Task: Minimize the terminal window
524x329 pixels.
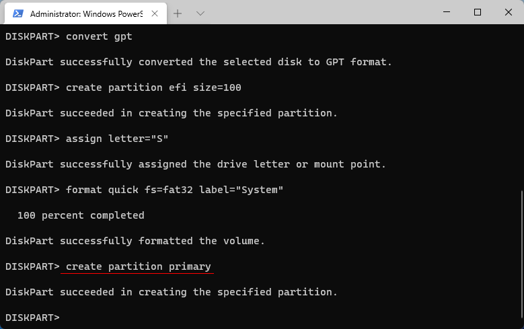Action: [x=445, y=12]
